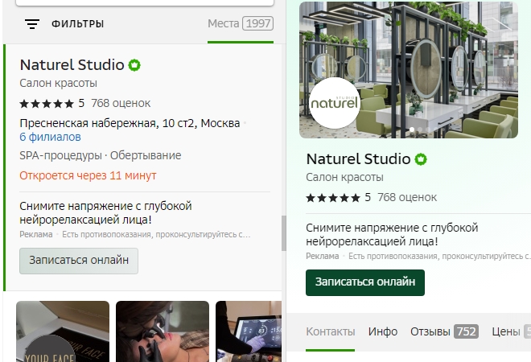Viewport: 531px width, 362px height.
Task: Click the ФИЛЬТРЫ label
Action: tap(77, 24)
